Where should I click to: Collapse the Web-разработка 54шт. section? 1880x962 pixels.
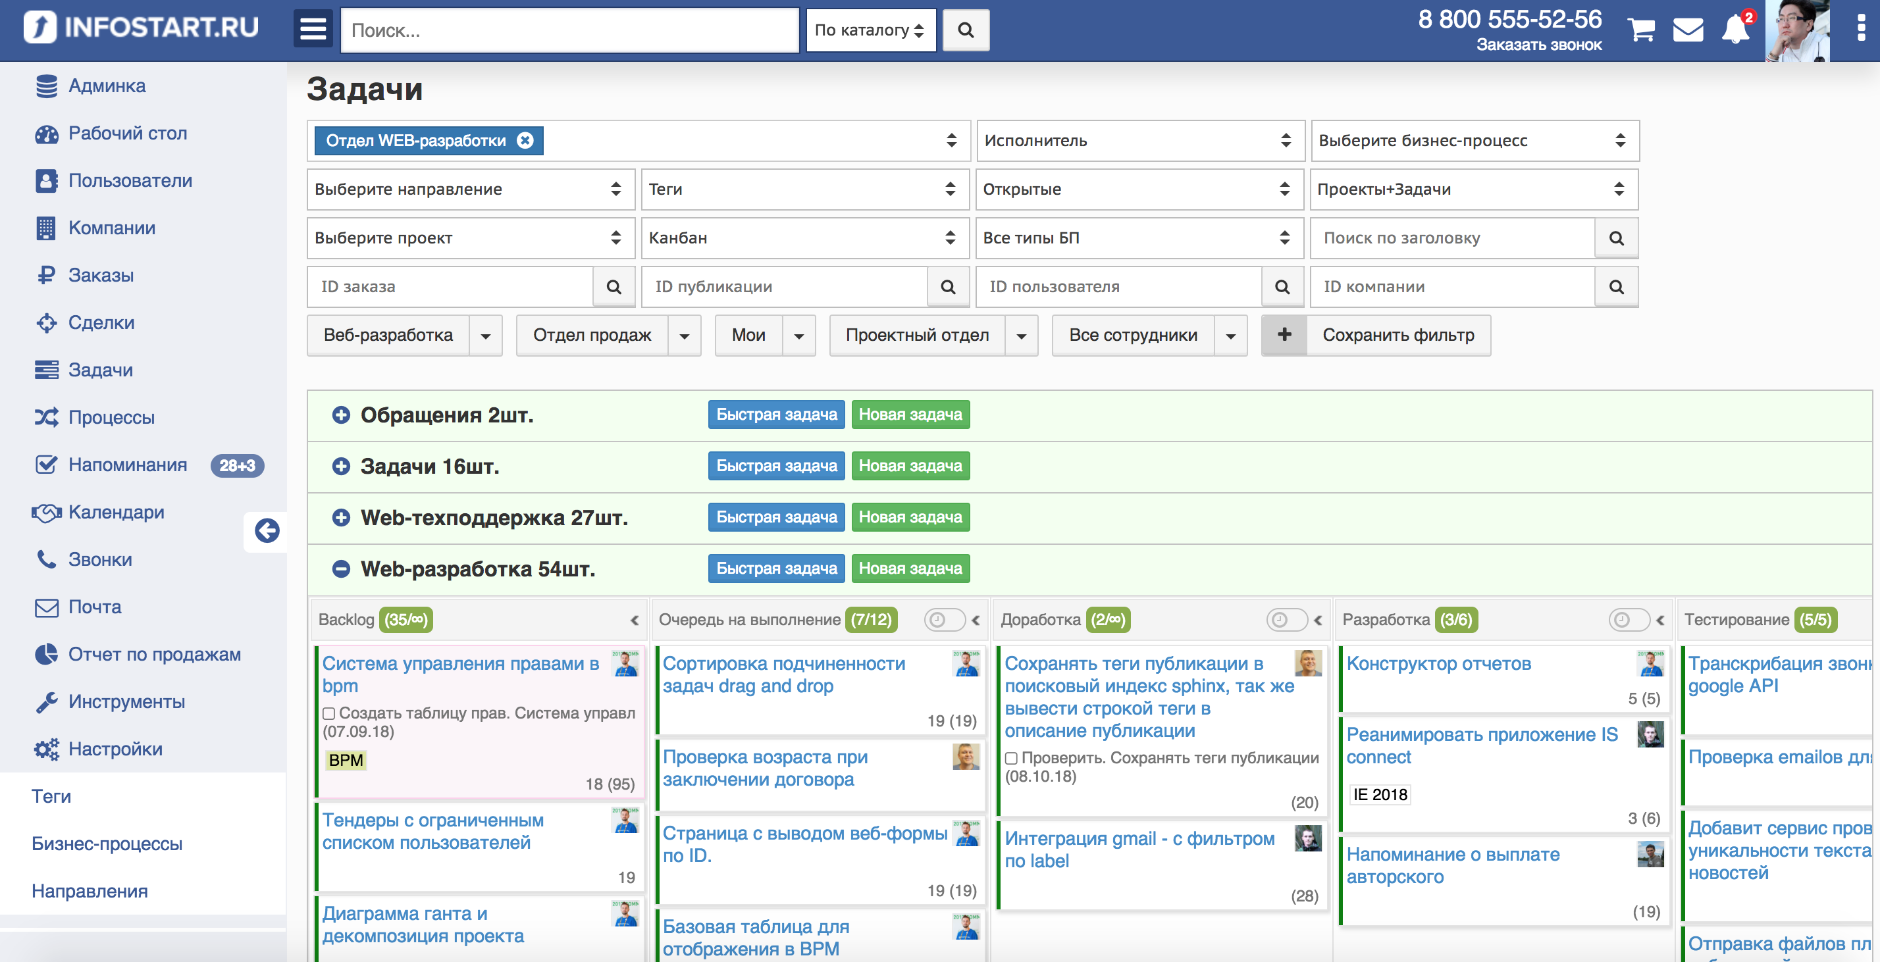point(341,568)
